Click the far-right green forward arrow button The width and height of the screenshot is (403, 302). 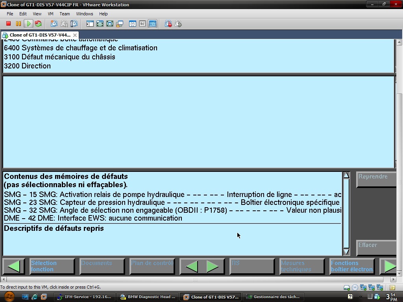(x=388, y=266)
